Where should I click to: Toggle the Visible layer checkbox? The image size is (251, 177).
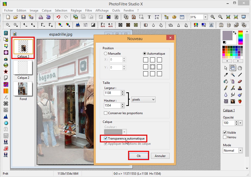225,133
